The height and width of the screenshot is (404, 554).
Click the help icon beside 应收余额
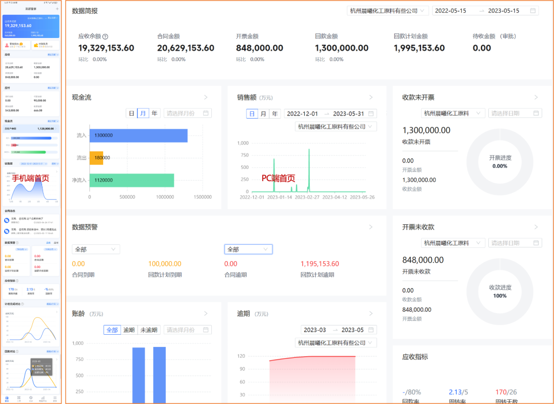105,36
